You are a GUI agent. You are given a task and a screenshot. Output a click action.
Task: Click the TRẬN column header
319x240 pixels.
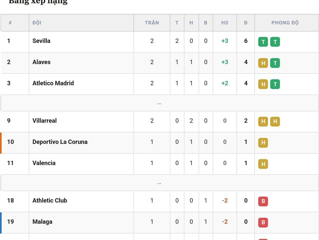(152, 23)
